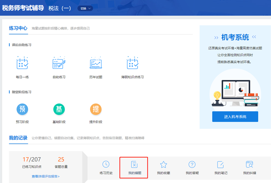This screenshot has width=271, height=183.
Task: Click the 机考系统 banner heading
Action: [235, 37]
